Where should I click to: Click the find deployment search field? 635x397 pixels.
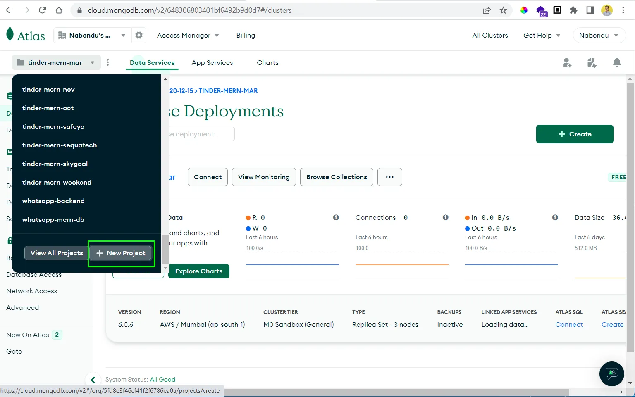(x=202, y=134)
